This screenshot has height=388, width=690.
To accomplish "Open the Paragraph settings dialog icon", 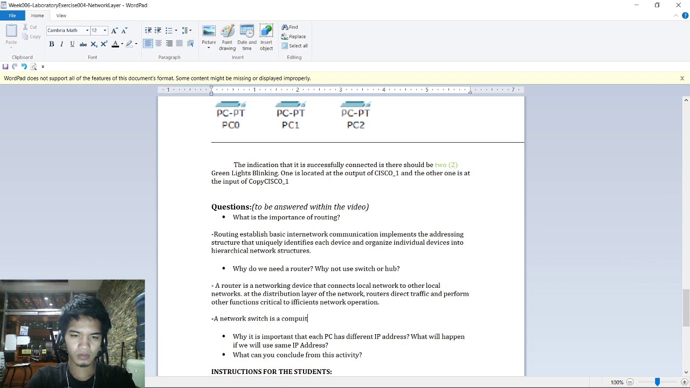I will pos(190,44).
